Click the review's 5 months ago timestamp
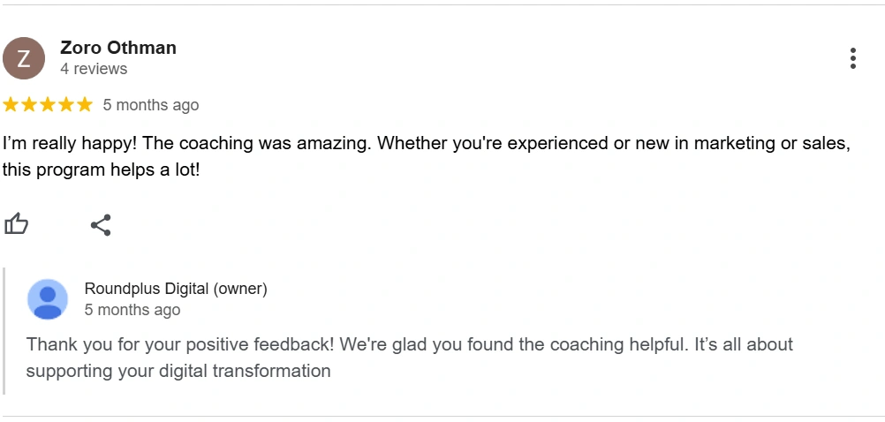This screenshot has width=885, height=422. coord(151,106)
